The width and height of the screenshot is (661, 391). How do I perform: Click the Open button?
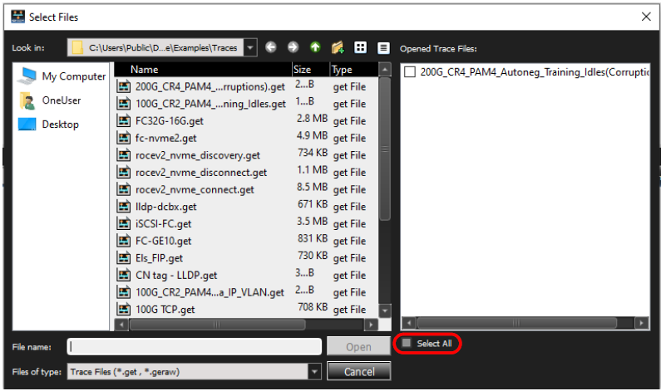[358, 347]
